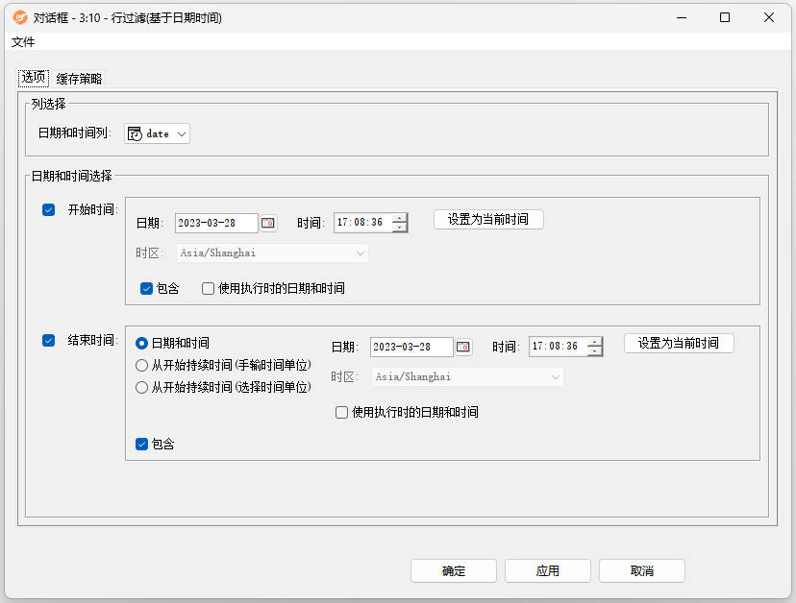Disable the 开始时间 checkbox
This screenshot has width=796, height=603.
(49, 210)
